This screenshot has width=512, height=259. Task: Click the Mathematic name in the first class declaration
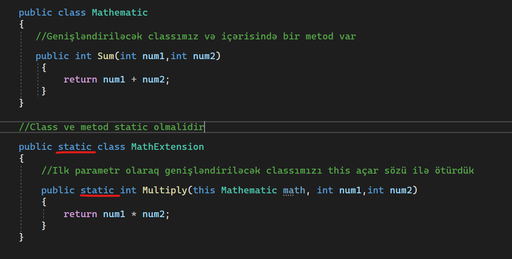click(x=119, y=12)
